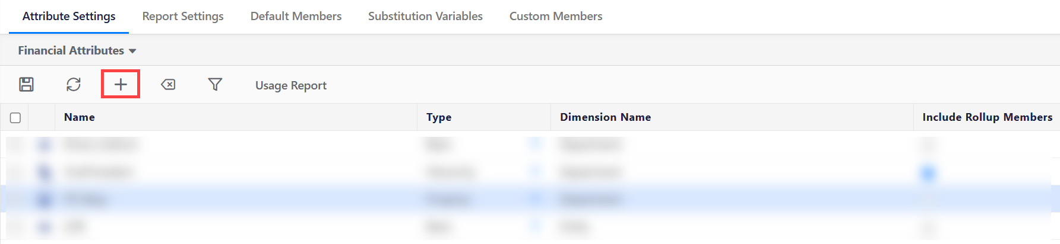Click the Save icon in the toolbar
Image resolution: width=1060 pixels, height=244 pixels.
pyautogui.click(x=26, y=85)
